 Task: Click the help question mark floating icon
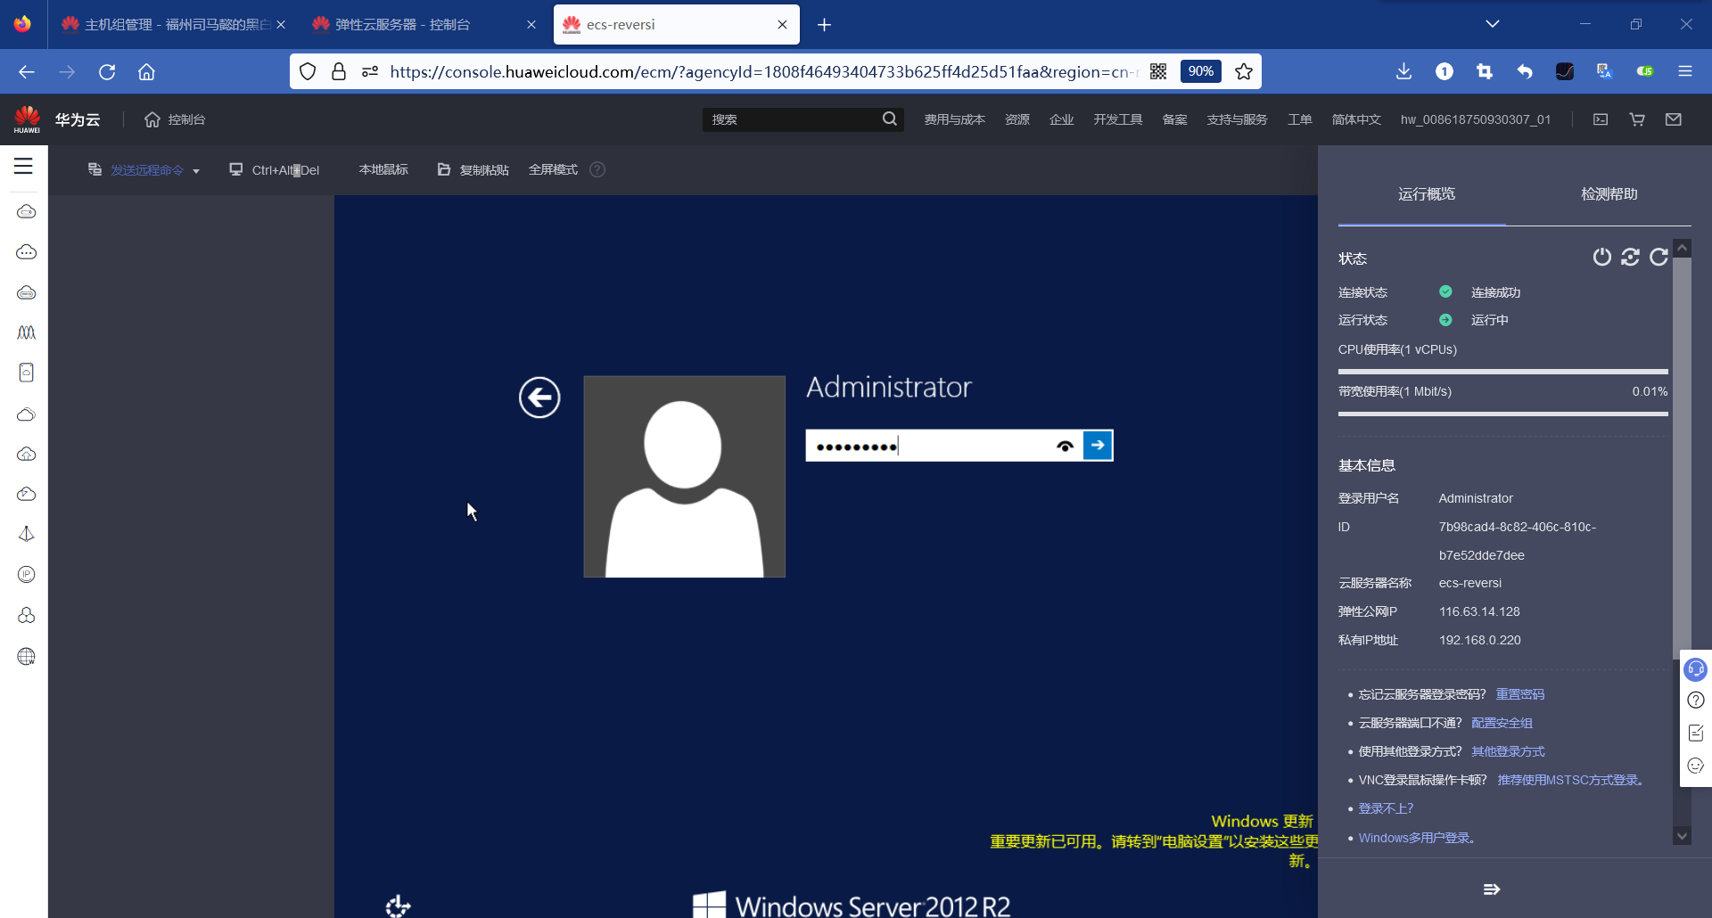coord(1696,701)
